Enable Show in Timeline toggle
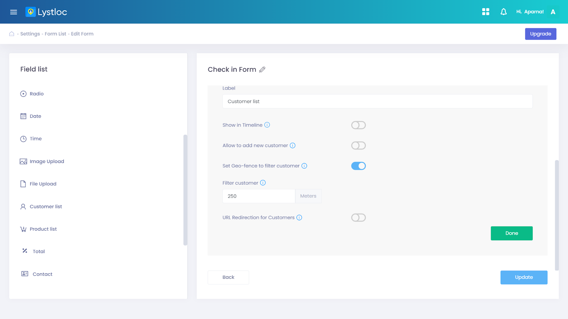Viewport: 568px width, 319px height. tap(359, 125)
